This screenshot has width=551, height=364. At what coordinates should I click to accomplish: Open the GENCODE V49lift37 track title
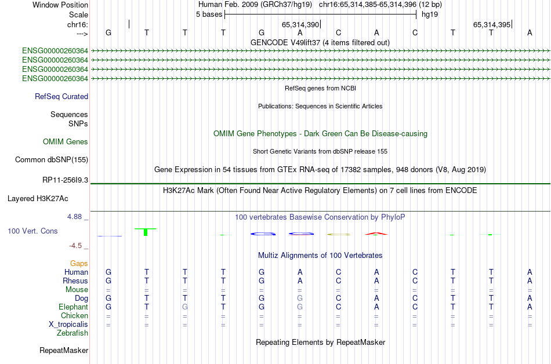320,42
